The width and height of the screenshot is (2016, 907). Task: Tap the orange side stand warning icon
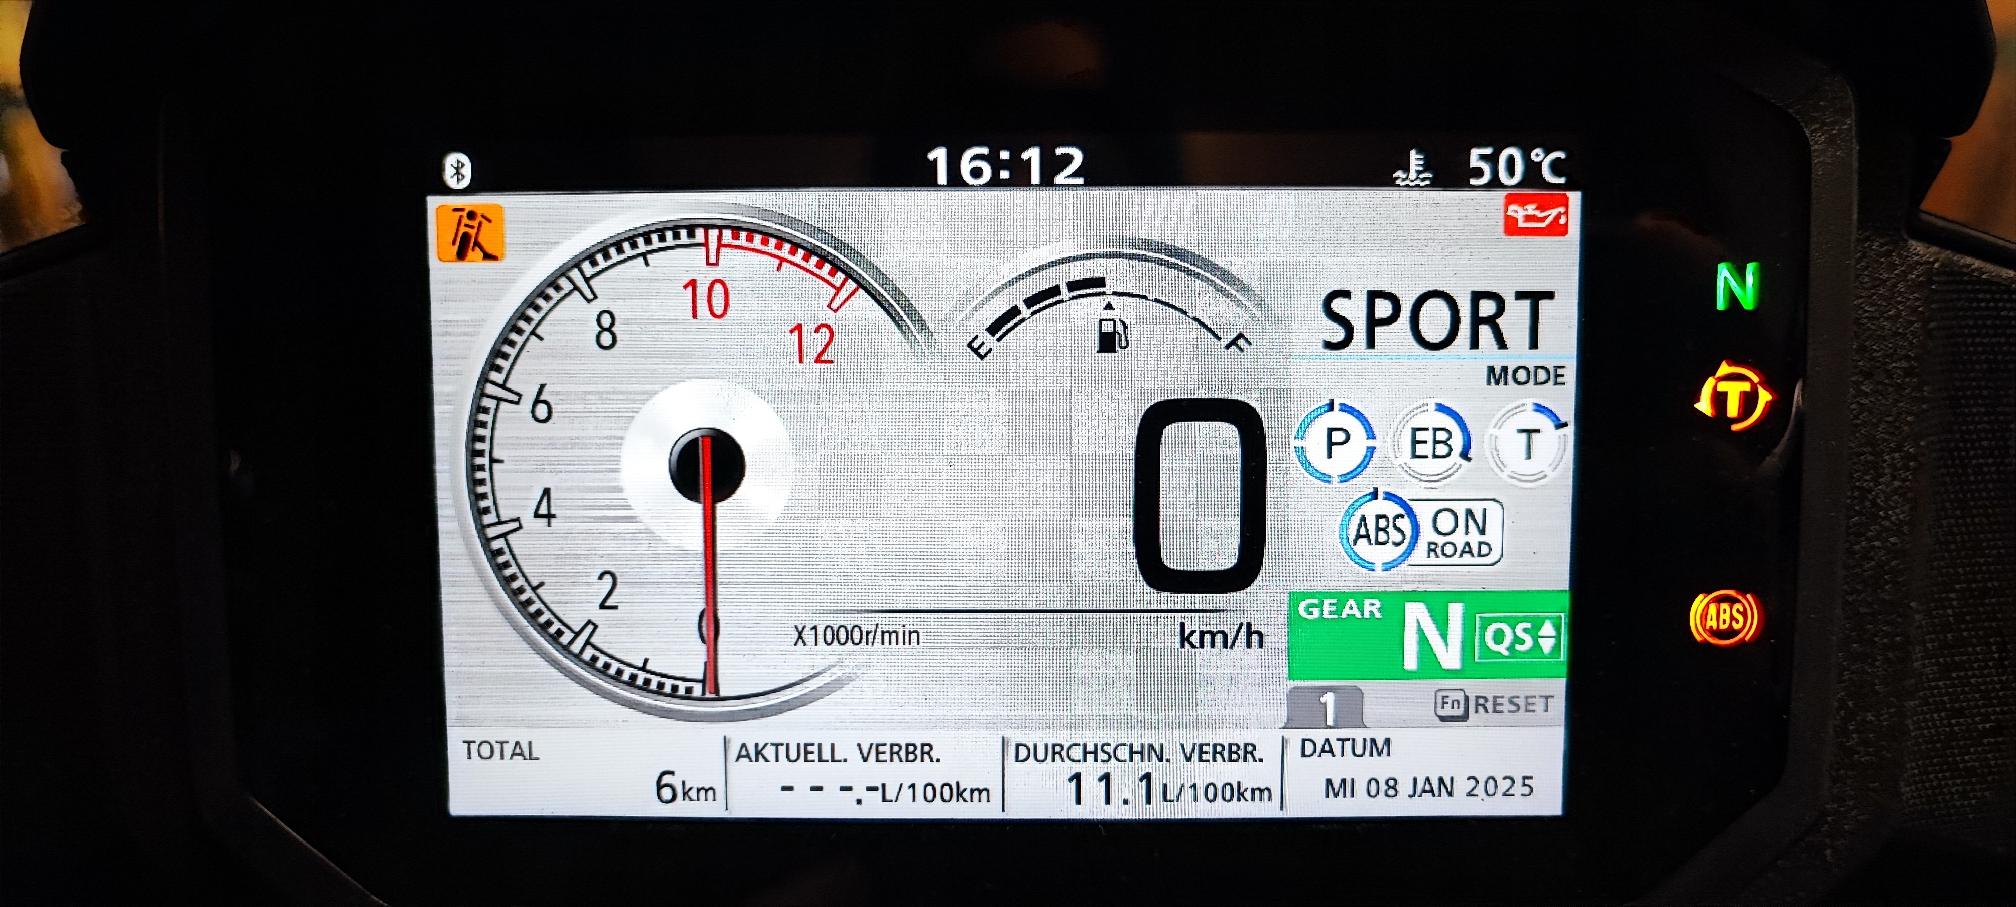tap(470, 232)
